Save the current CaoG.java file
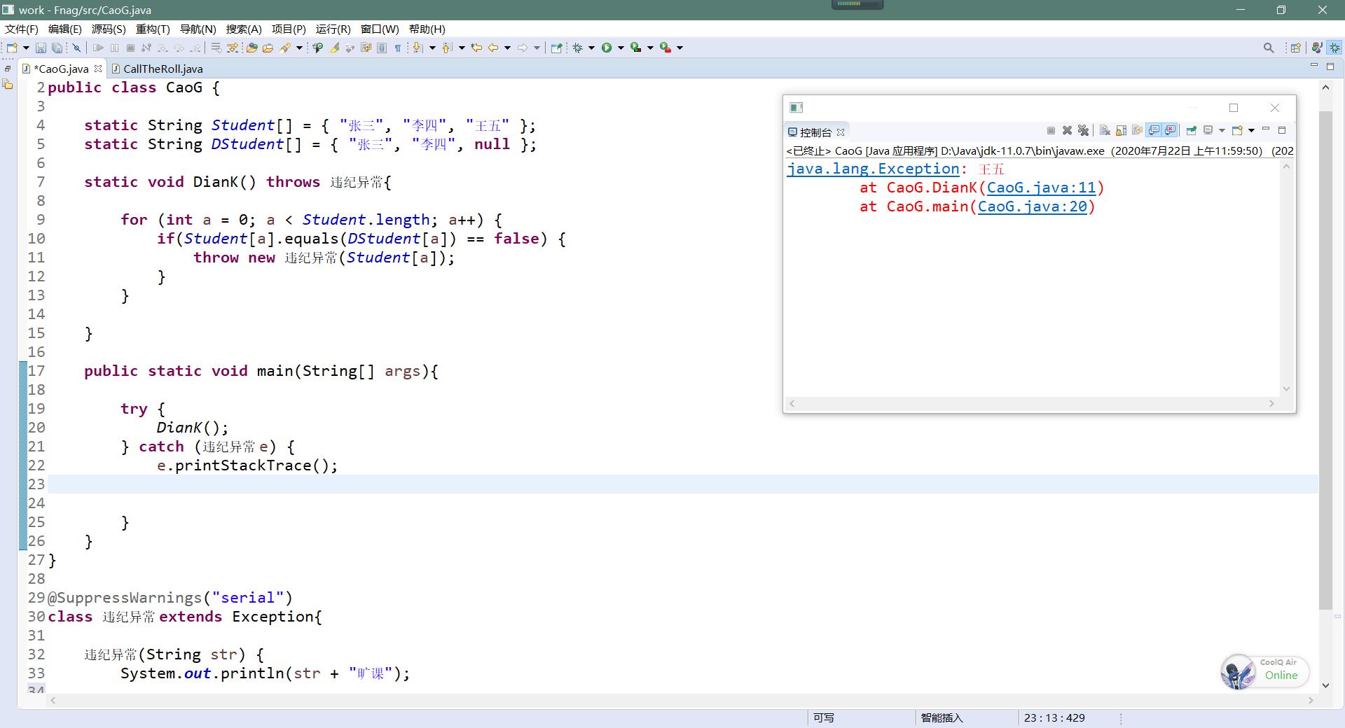This screenshot has height=728, width=1345. tap(41, 48)
